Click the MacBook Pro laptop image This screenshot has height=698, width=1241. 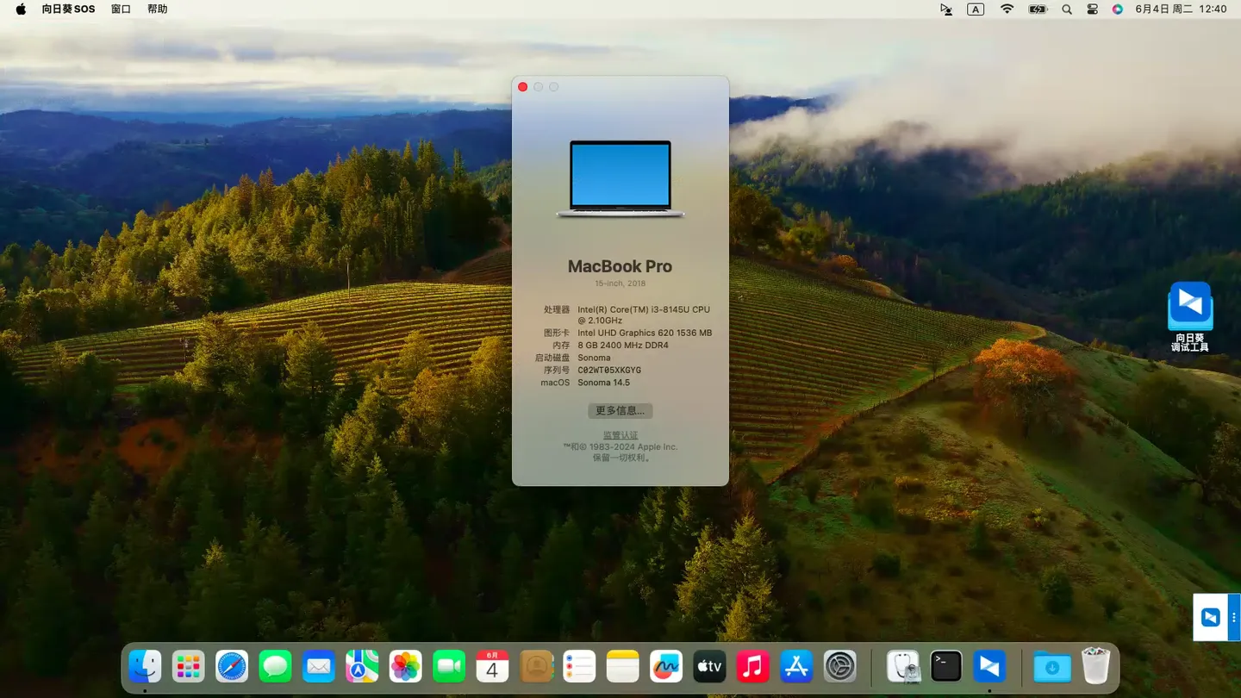point(620,178)
